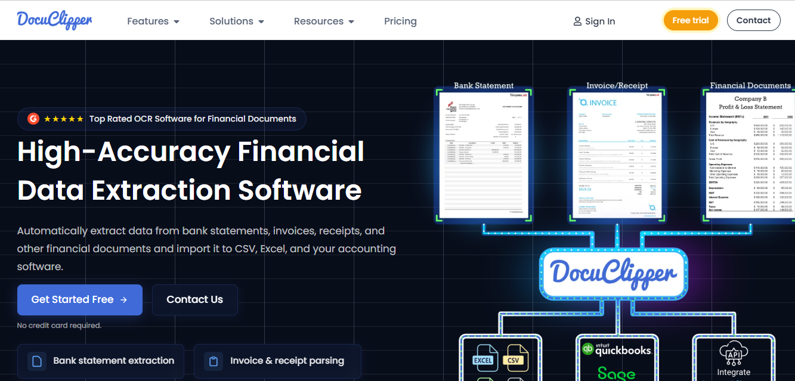795x381 pixels.
Task: Click the Contact Us button
Action: click(x=195, y=300)
